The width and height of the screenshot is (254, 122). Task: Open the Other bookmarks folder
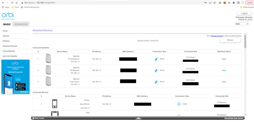(247, 7)
